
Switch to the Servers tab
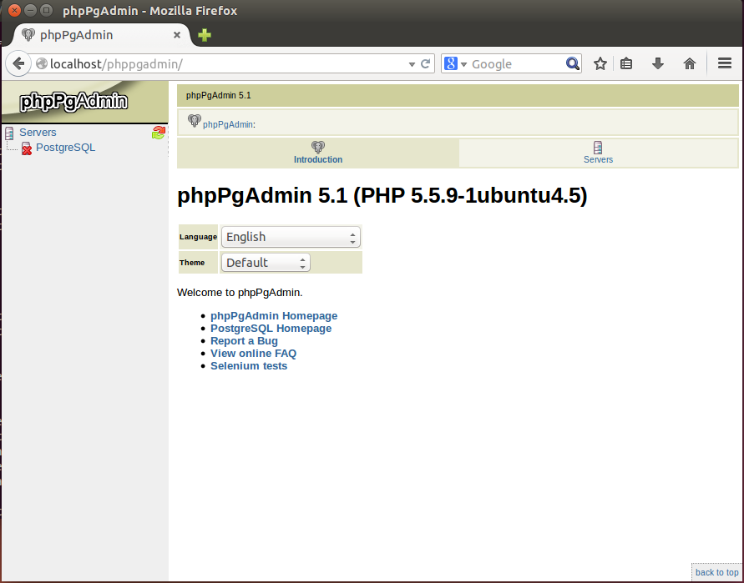click(598, 153)
